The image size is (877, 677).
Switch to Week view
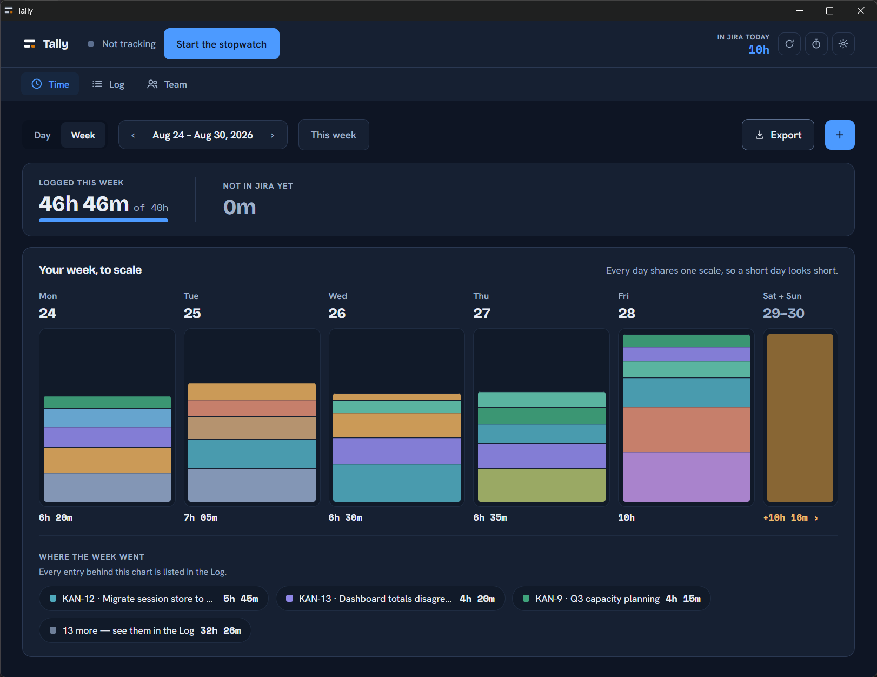(x=83, y=135)
